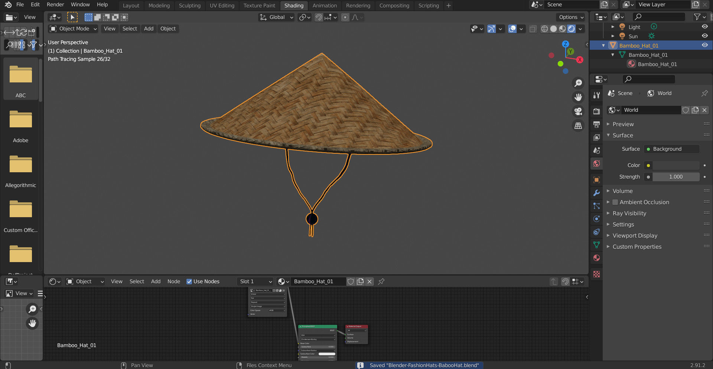Select the Tweak select tool icon
This screenshot has width=713, height=369.
coord(72,17)
